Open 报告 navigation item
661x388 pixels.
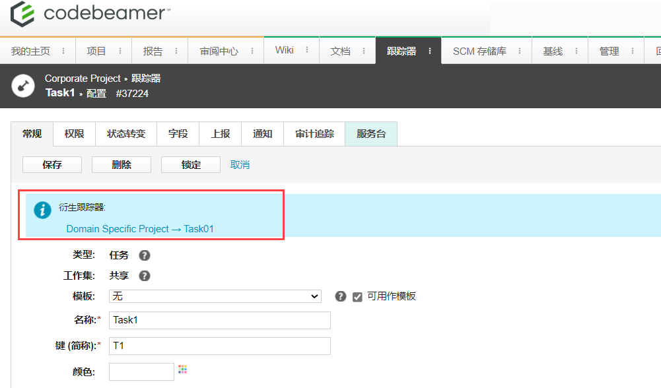click(x=153, y=51)
